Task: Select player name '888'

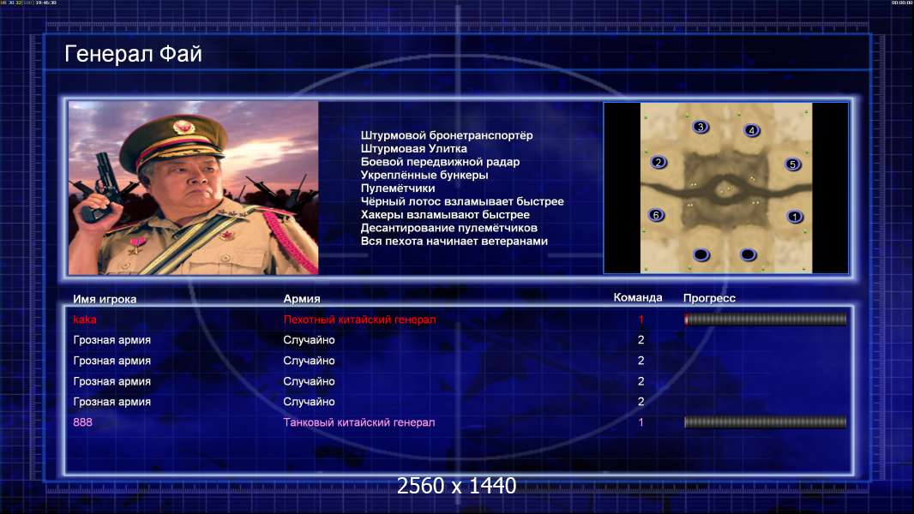Action: tap(82, 422)
